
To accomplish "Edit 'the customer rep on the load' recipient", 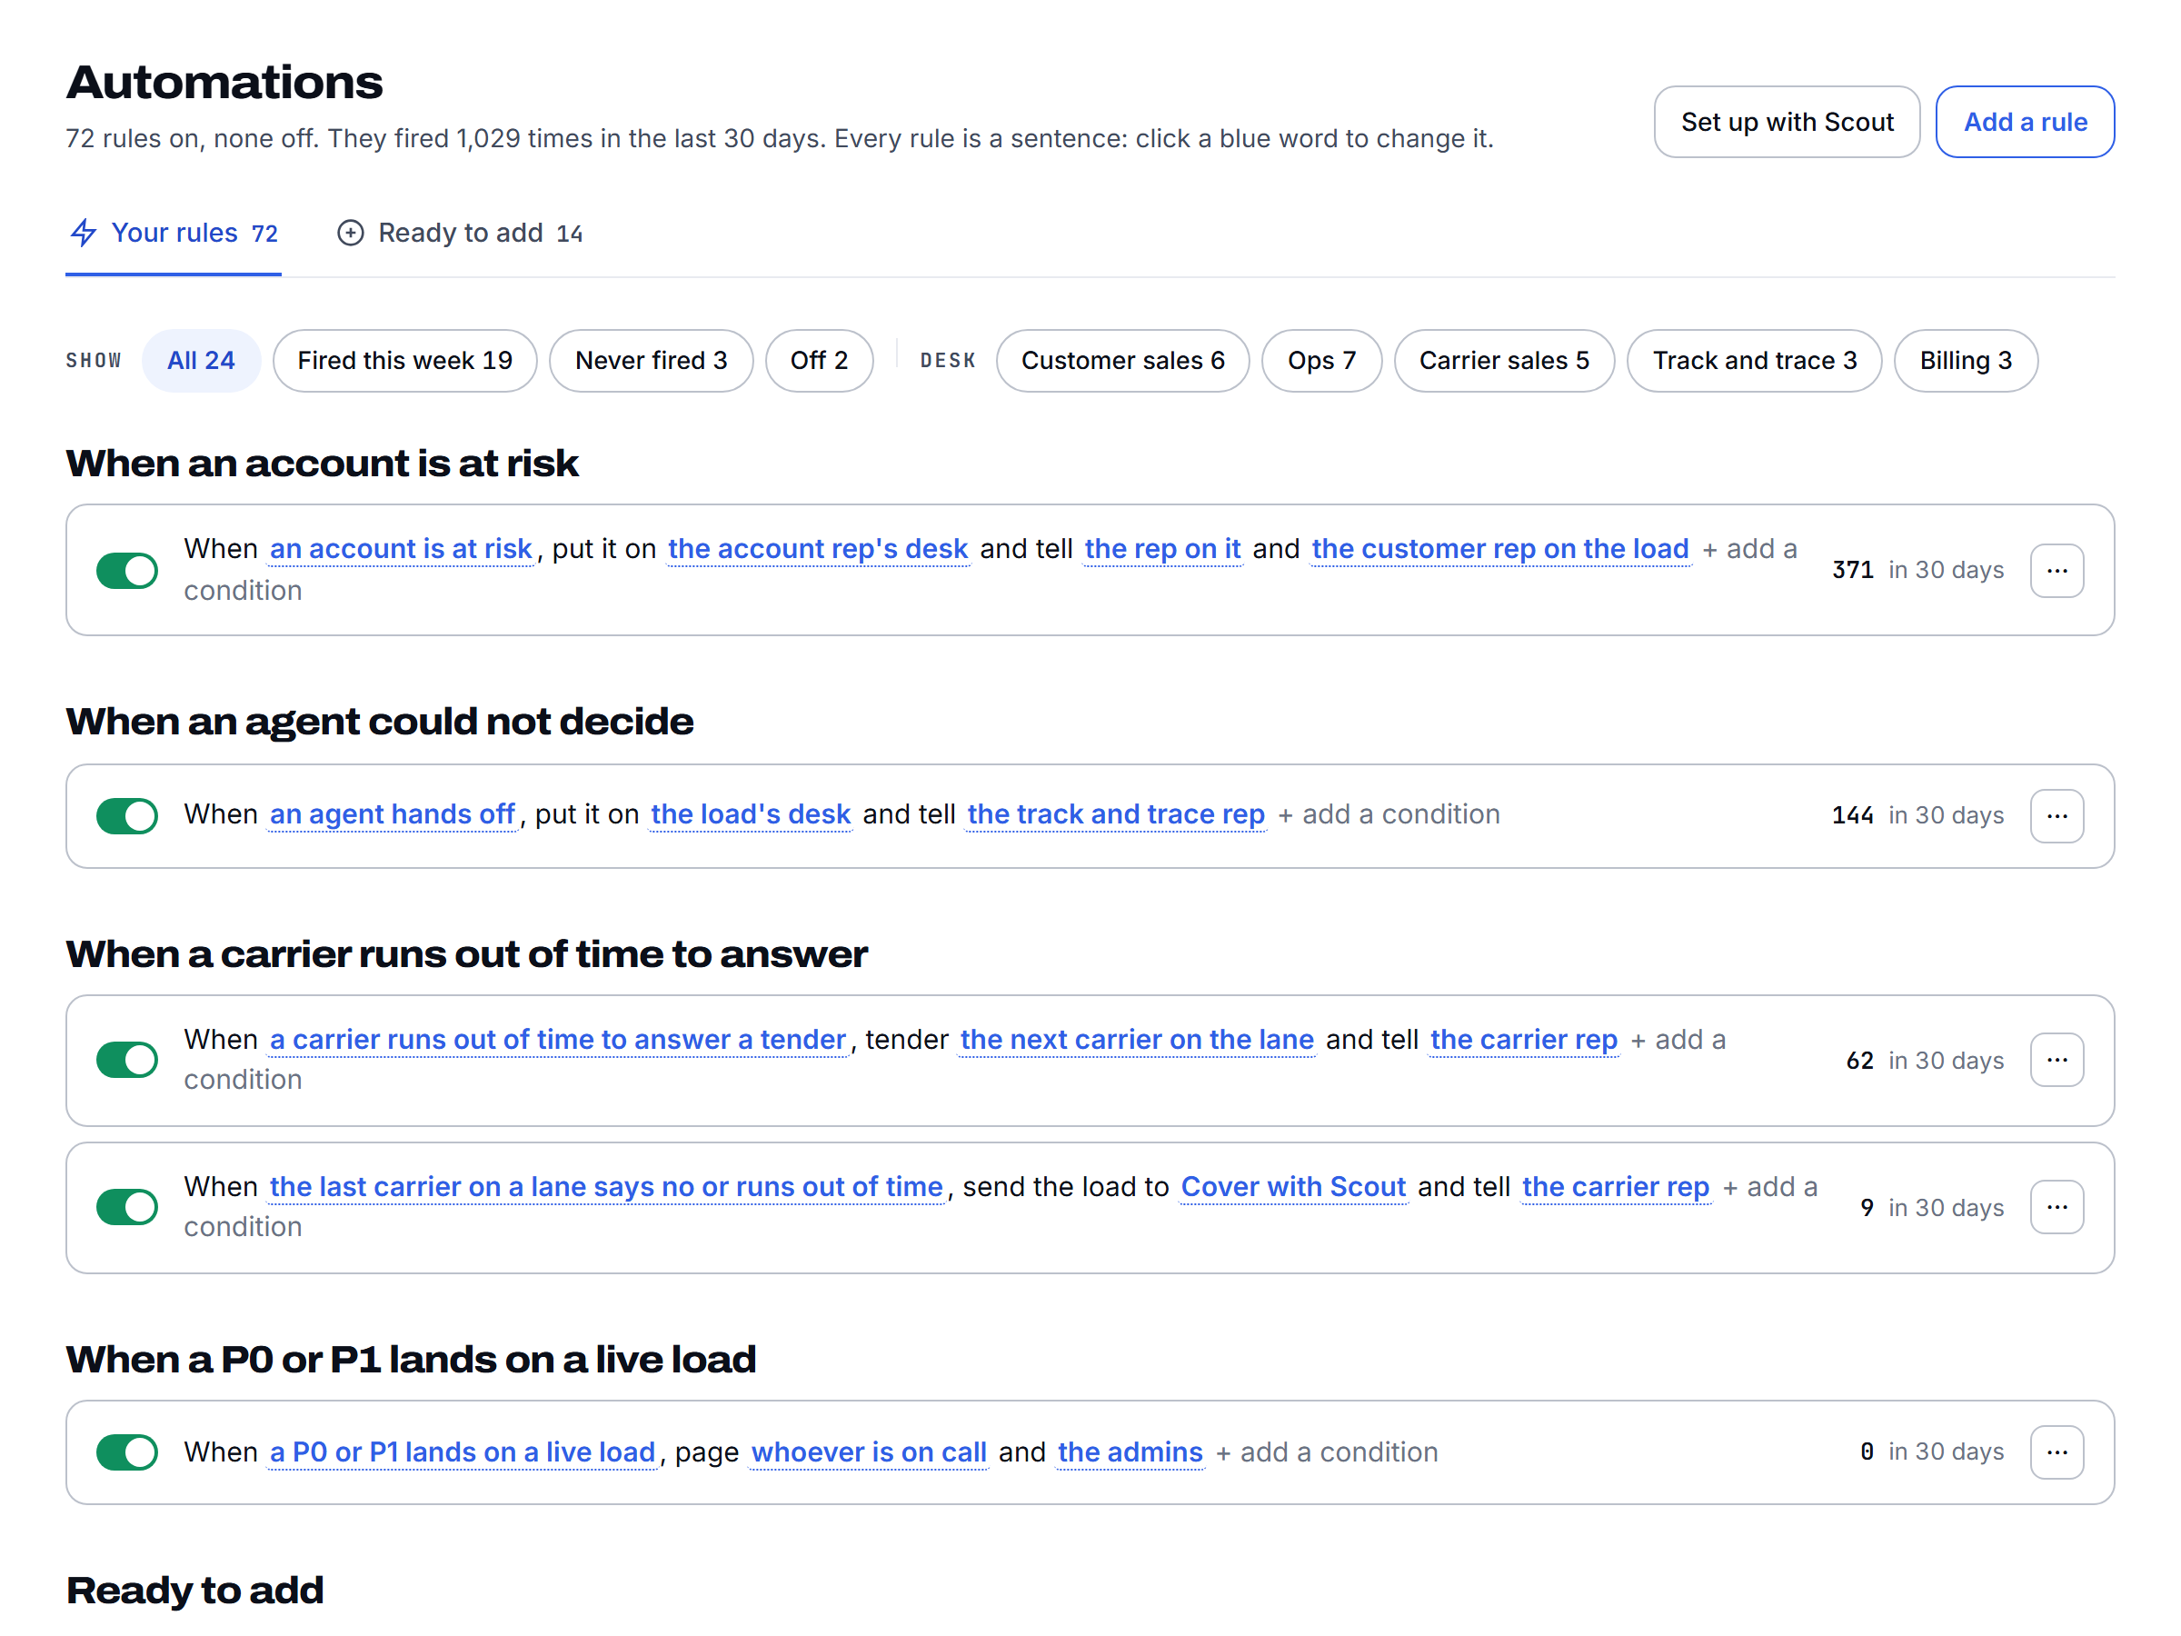I will click(x=1499, y=548).
